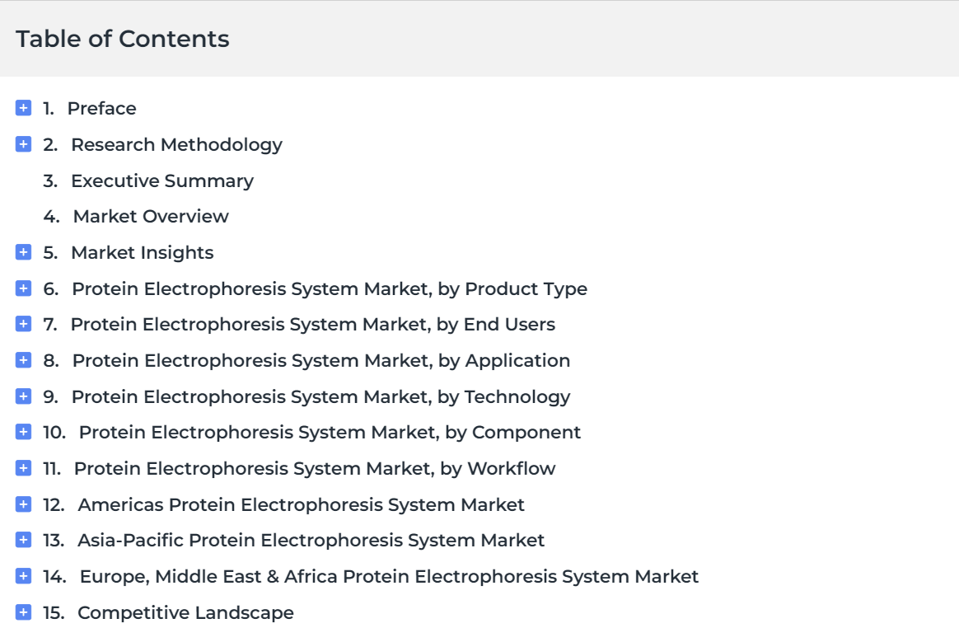The width and height of the screenshot is (959, 642).
Task: Select the Market Overview entry
Action: click(151, 217)
